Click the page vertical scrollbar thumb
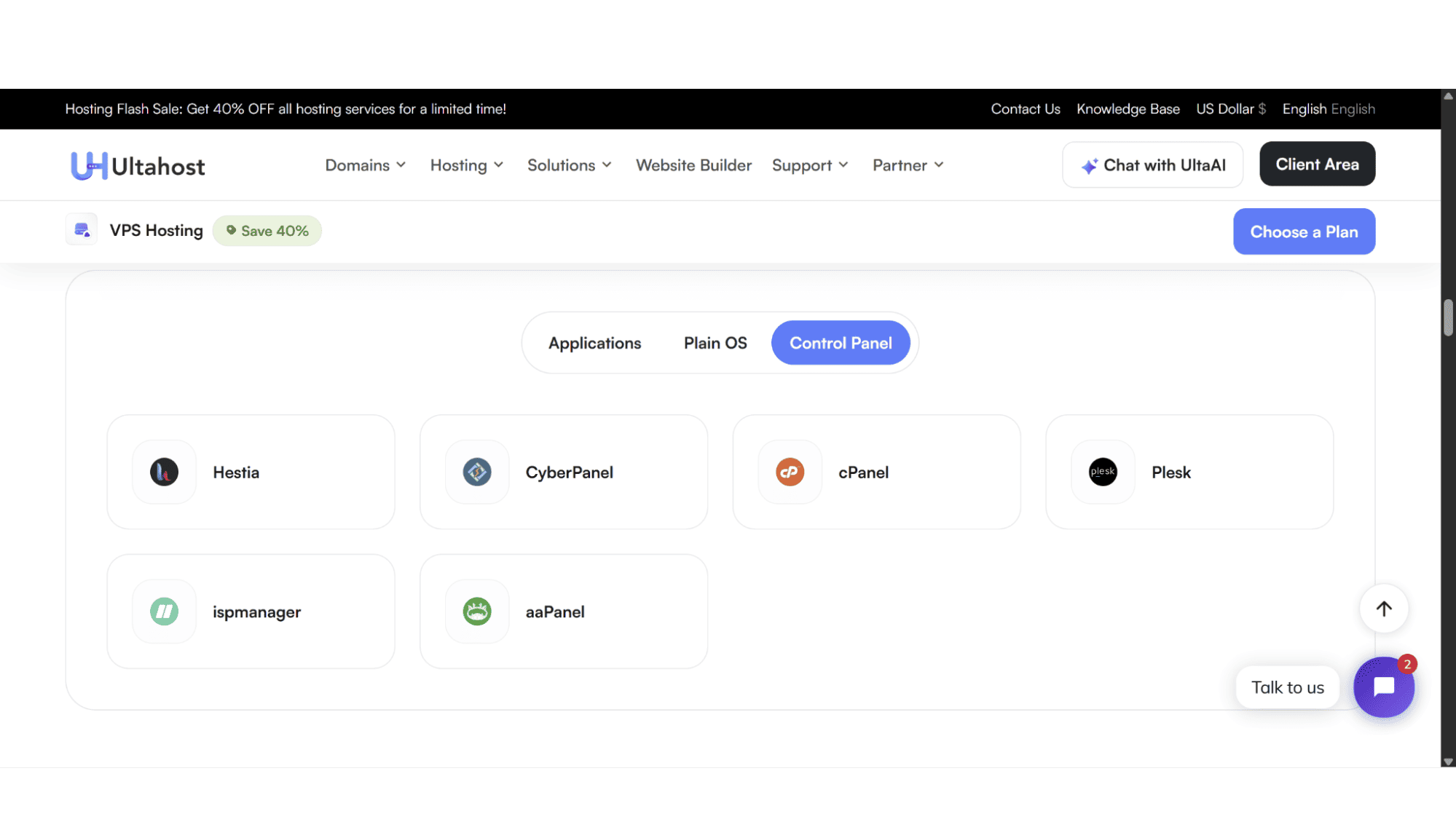This screenshot has width=1456, height=819. (1448, 317)
